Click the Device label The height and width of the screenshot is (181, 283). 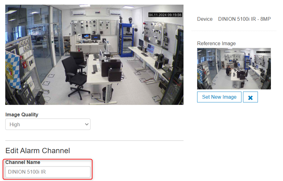coord(205,19)
